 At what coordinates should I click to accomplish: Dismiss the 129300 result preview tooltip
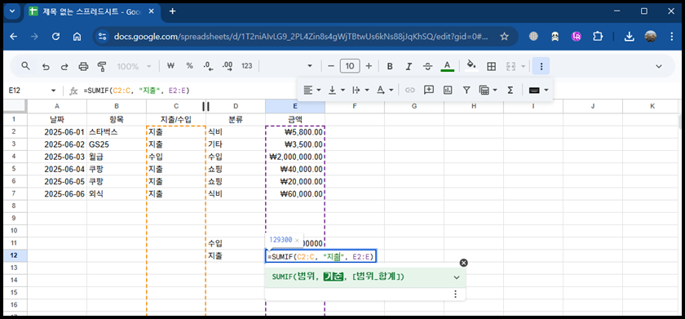tap(297, 240)
